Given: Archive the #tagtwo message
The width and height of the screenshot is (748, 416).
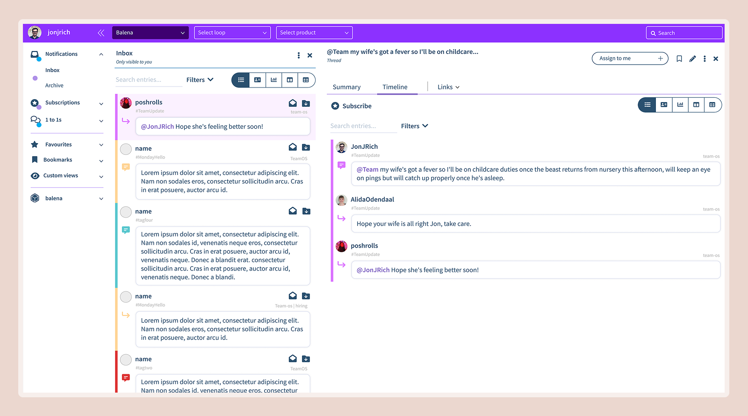Looking at the screenshot, I should point(306,359).
